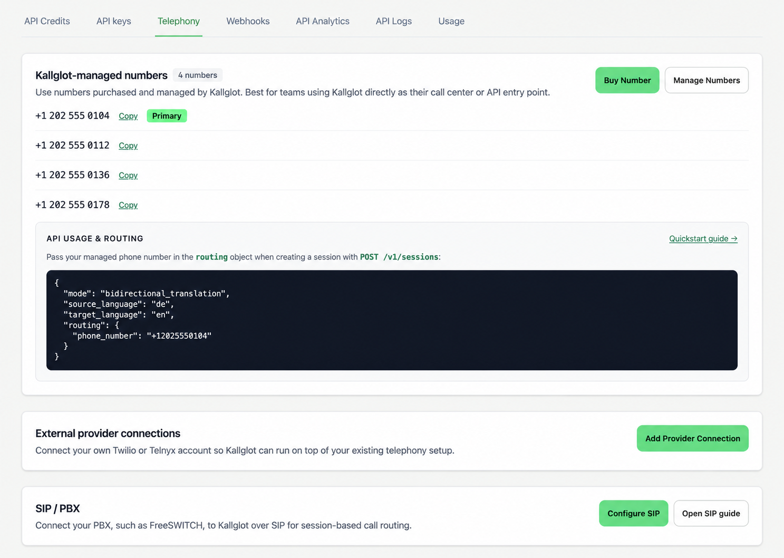The height and width of the screenshot is (558, 784).
Task: Click the FreeSWITCH PBX description text
Action: coord(224,525)
